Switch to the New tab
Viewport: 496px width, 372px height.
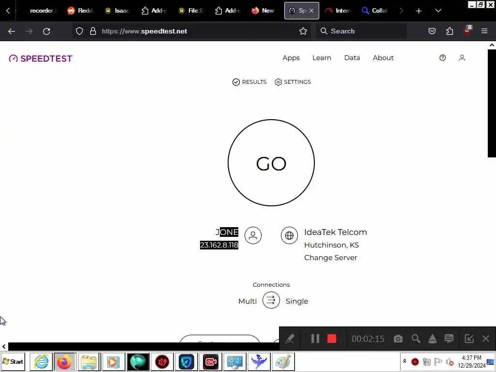click(263, 11)
